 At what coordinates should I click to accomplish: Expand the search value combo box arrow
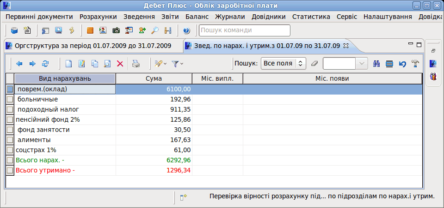coord(362,64)
